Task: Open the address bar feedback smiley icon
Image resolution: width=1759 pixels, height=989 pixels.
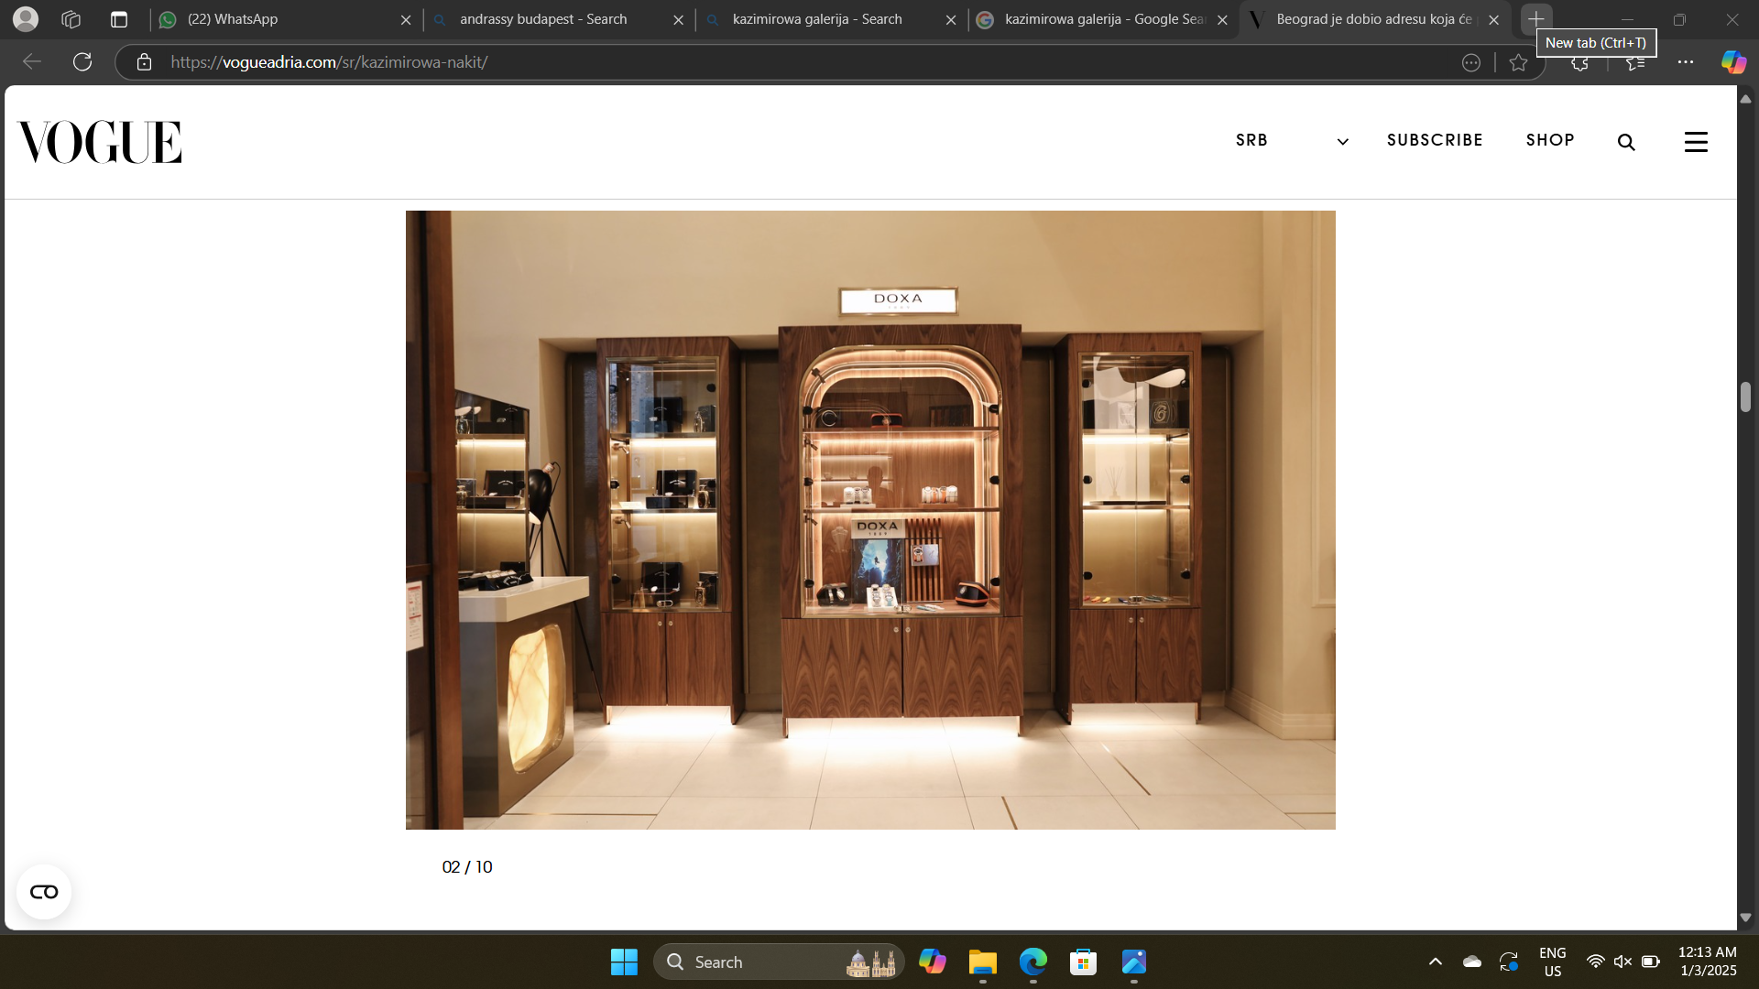Action: (x=1471, y=62)
